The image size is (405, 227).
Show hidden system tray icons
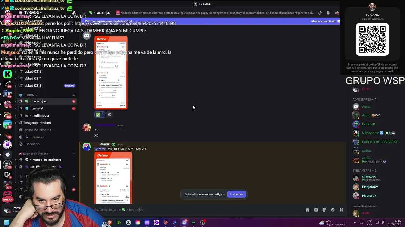click(354, 223)
